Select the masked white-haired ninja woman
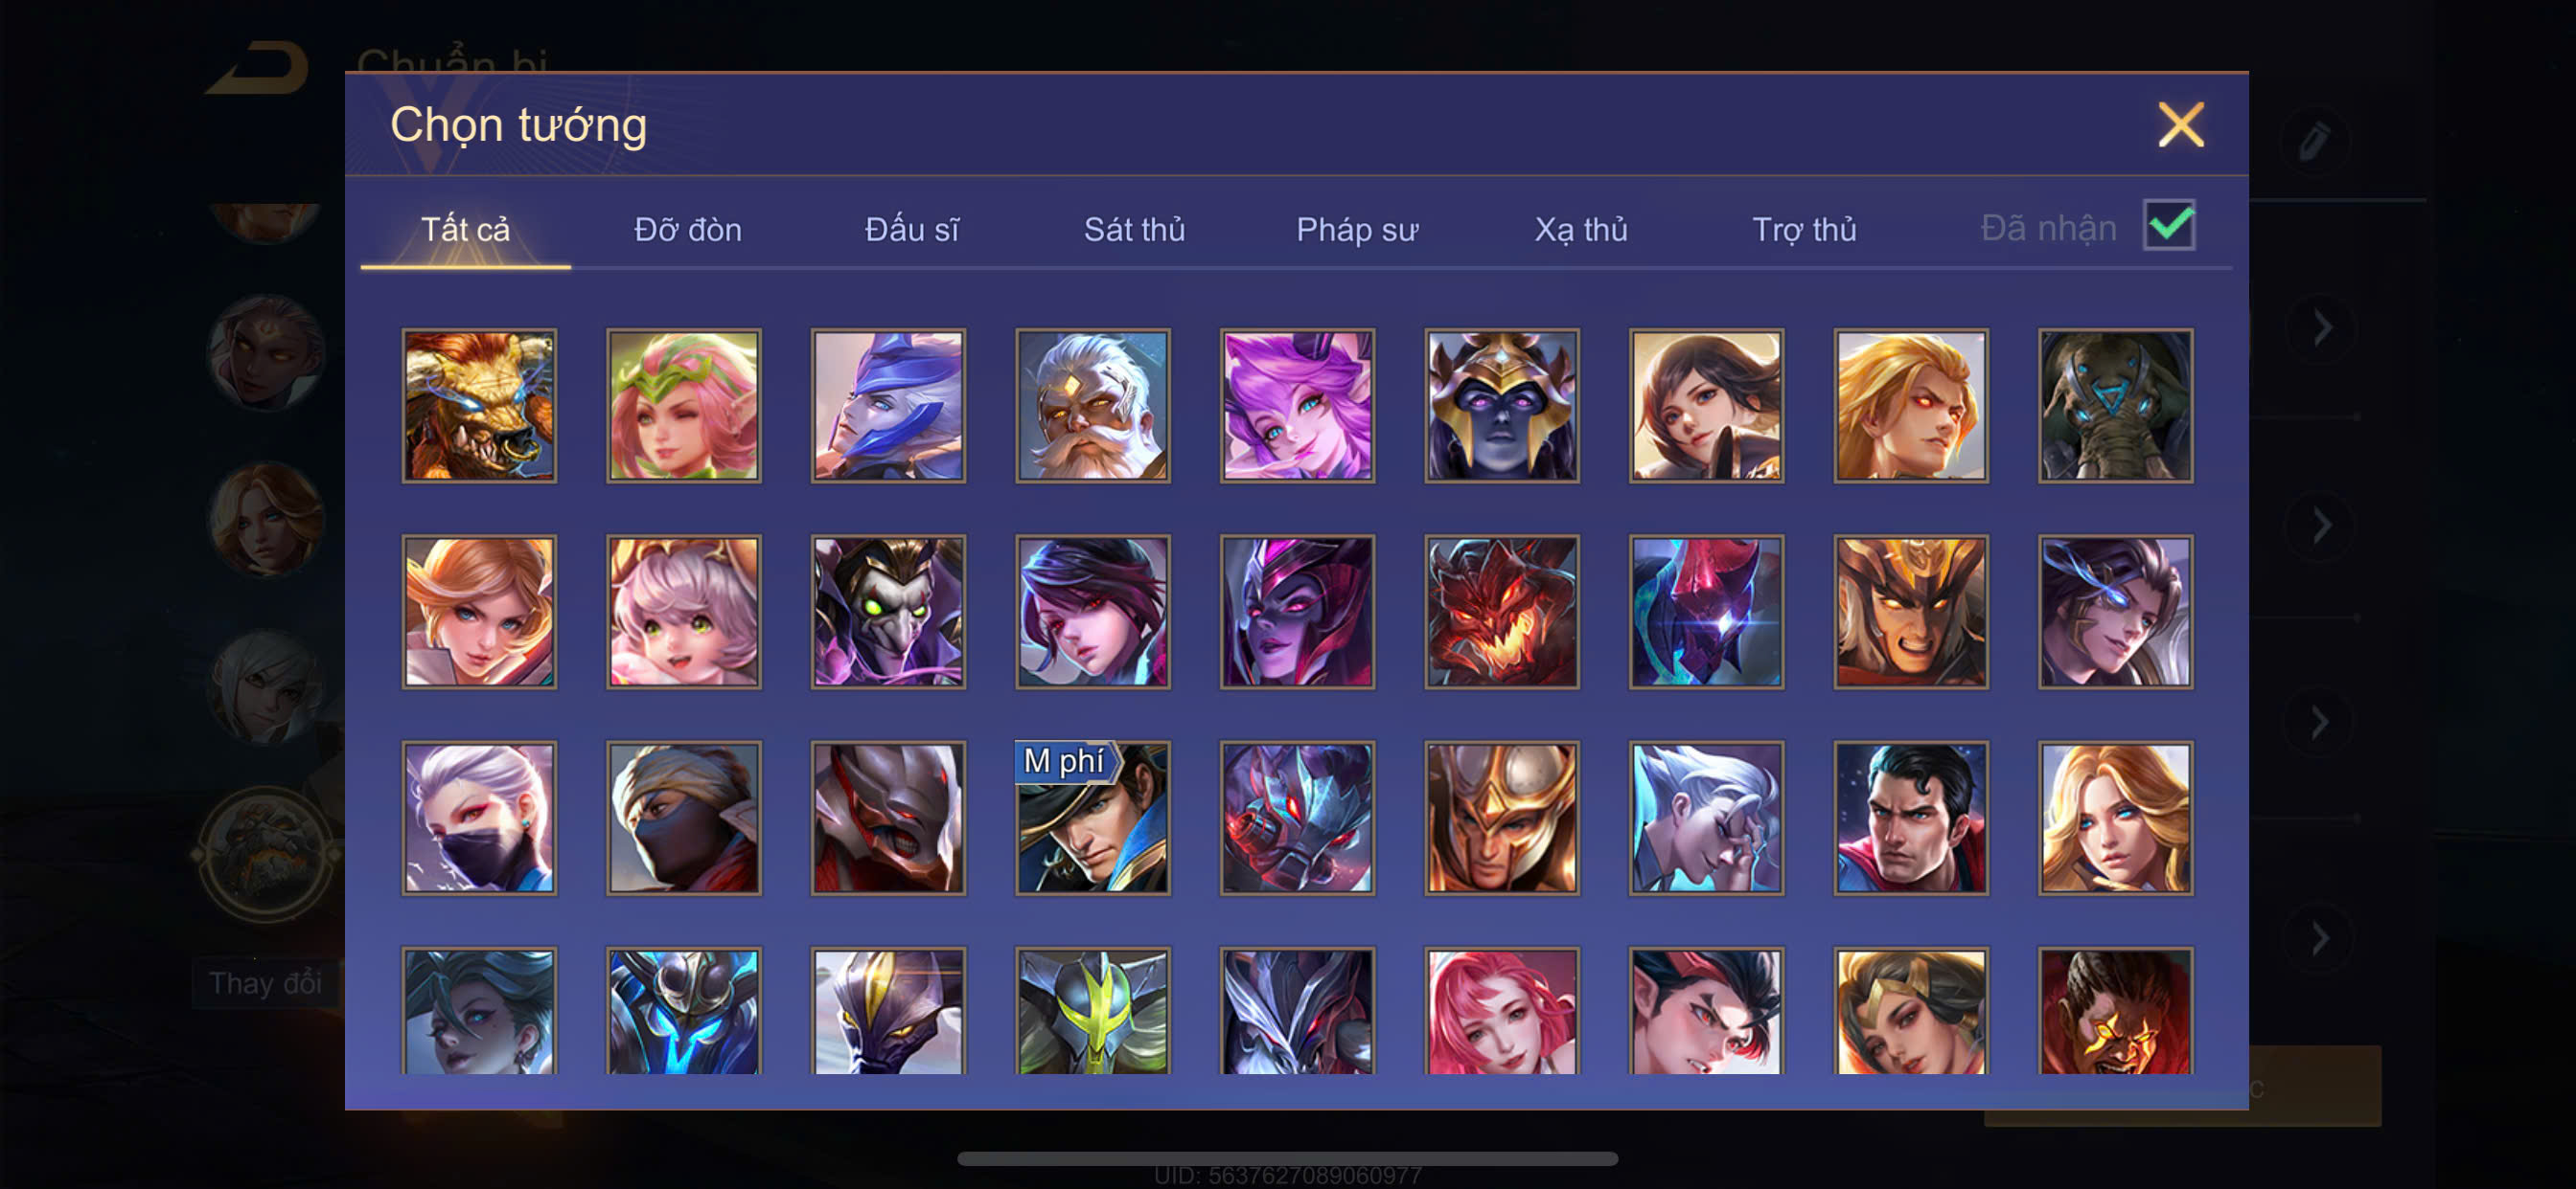 [x=479, y=818]
